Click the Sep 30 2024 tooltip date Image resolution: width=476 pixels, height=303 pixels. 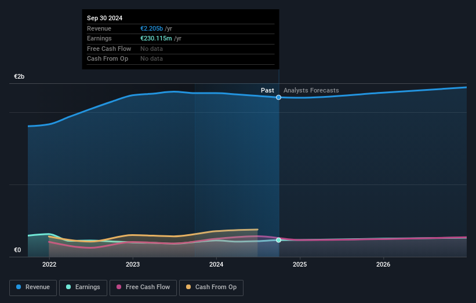pos(105,18)
